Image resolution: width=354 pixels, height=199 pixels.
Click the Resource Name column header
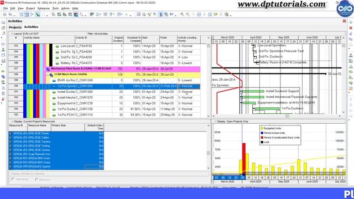tap(39, 127)
